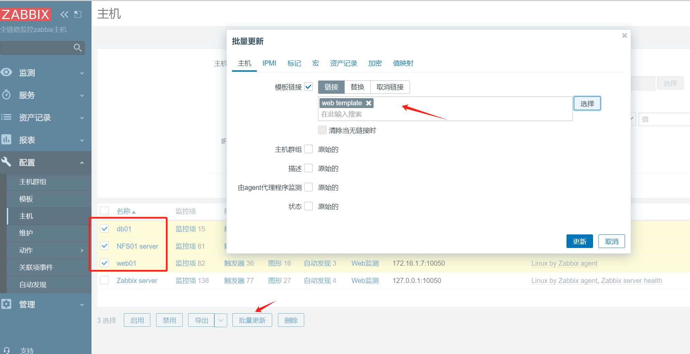Viewport: 690px width, 354px height.
Task: Click the inventory list icon
Action: (6, 117)
